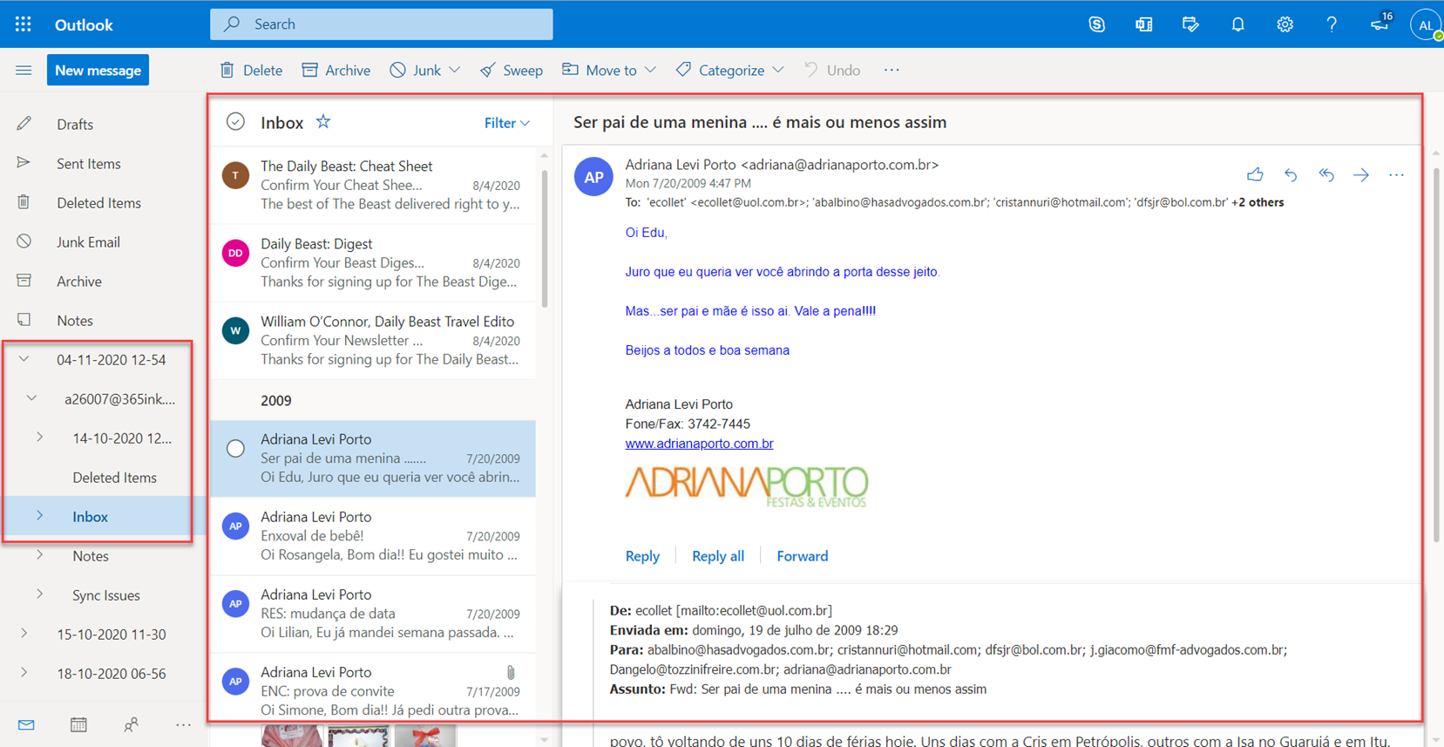Click the Reply text button below message
The image size is (1444, 747).
click(x=642, y=556)
